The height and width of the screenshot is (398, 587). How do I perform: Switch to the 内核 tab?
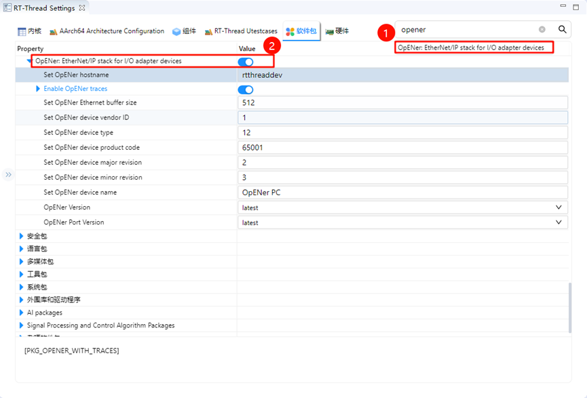click(30, 31)
